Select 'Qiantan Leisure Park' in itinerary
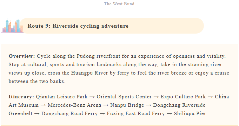 (x=62, y=97)
